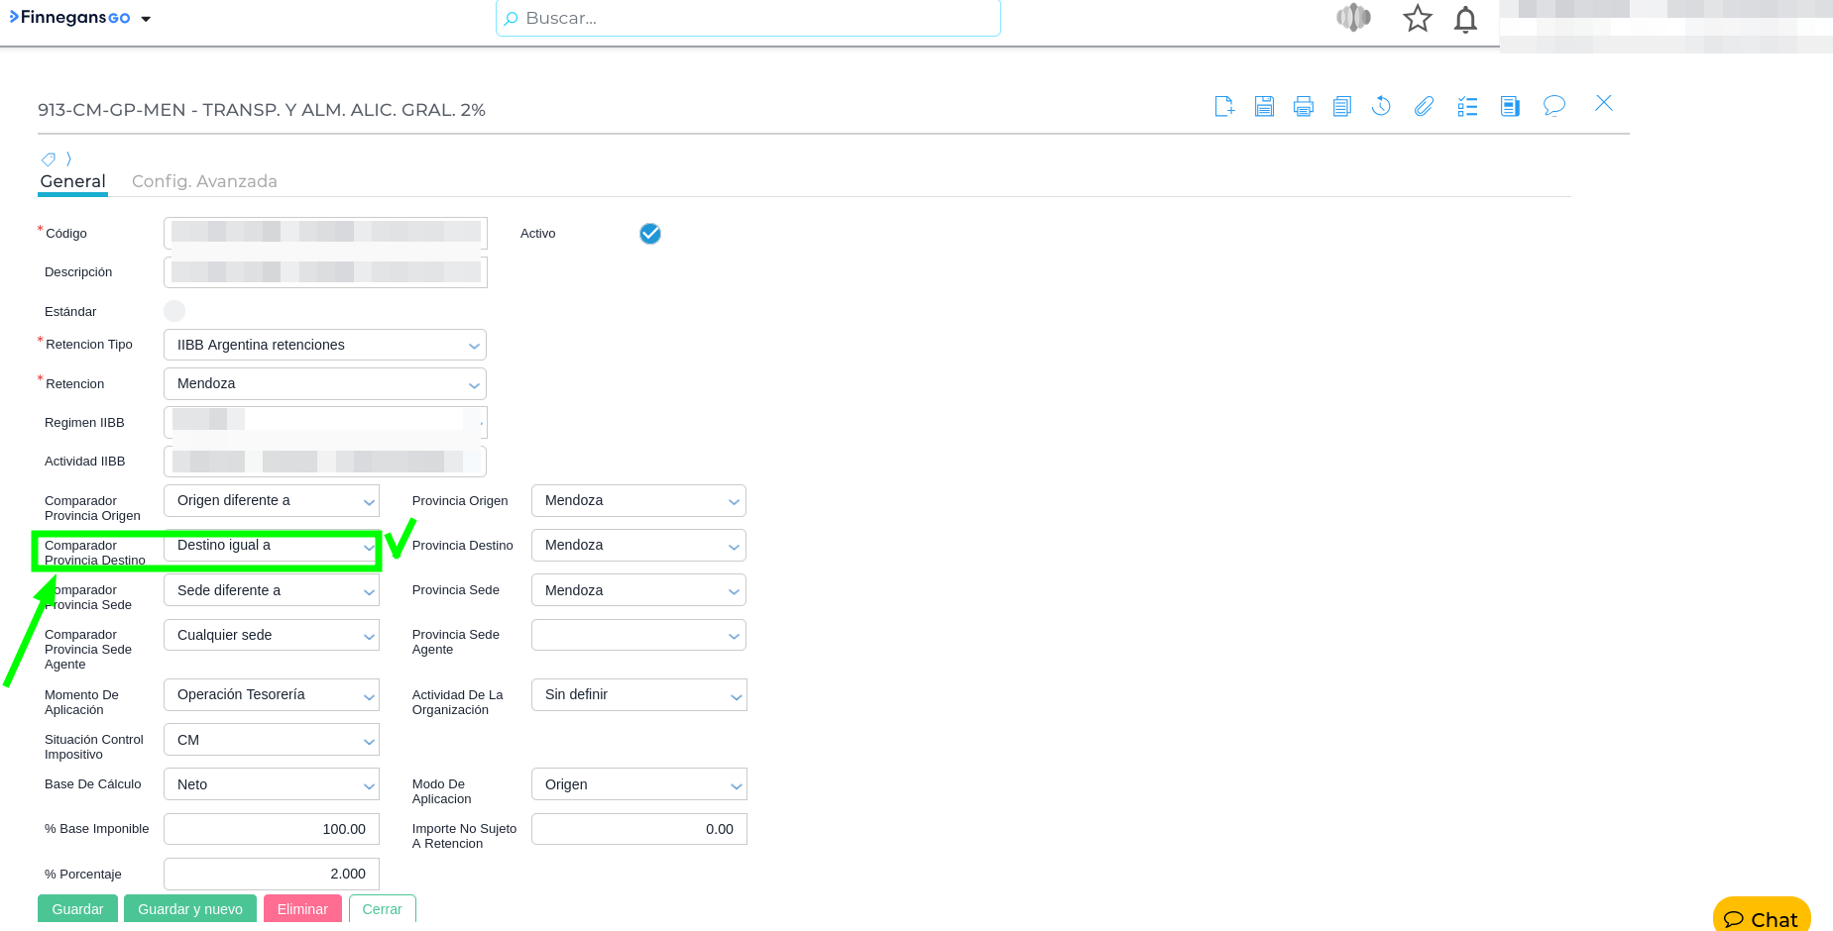Toggle the Estándar switch
The height and width of the screenshot is (931, 1833).
click(174, 311)
